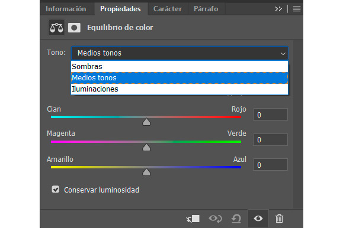Viewport: 343px width, 228px height.
Task: Click the Cian-Rojo slider handle
Action: coord(146,122)
